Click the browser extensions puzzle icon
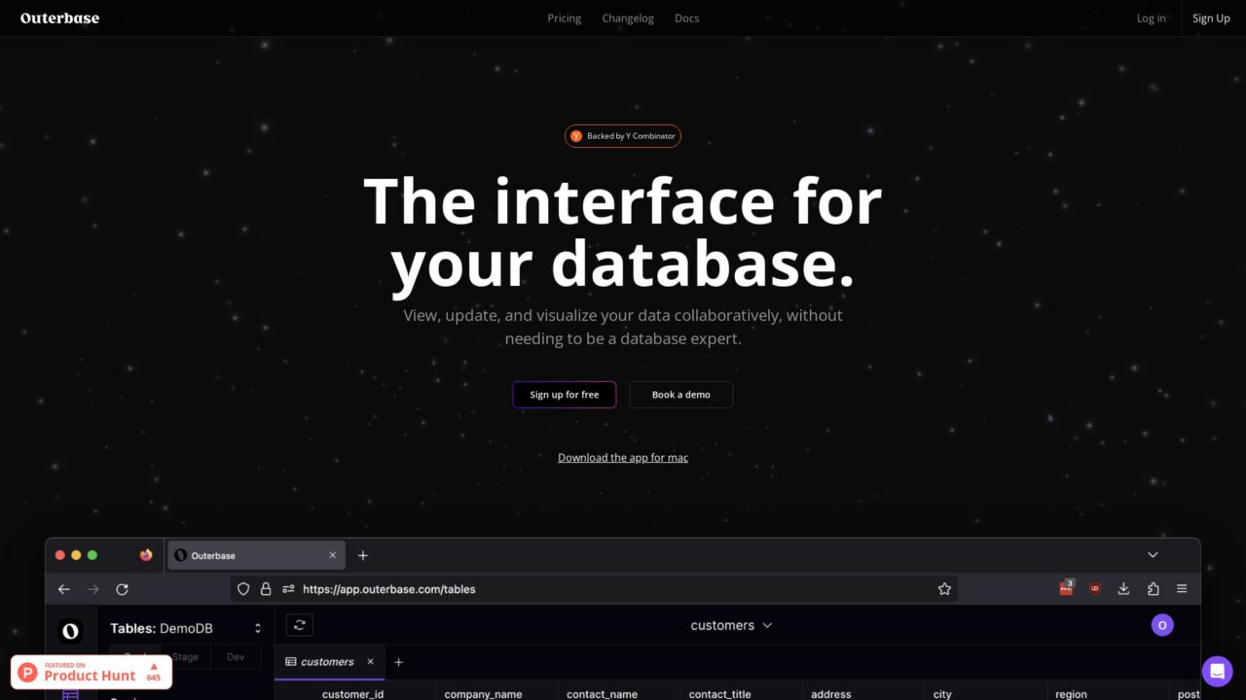 pyautogui.click(x=1153, y=588)
